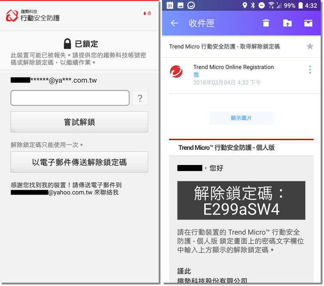Tap the email subject 取得解除鎖定碼
This screenshot has width=324, height=286.
pos(260,46)
